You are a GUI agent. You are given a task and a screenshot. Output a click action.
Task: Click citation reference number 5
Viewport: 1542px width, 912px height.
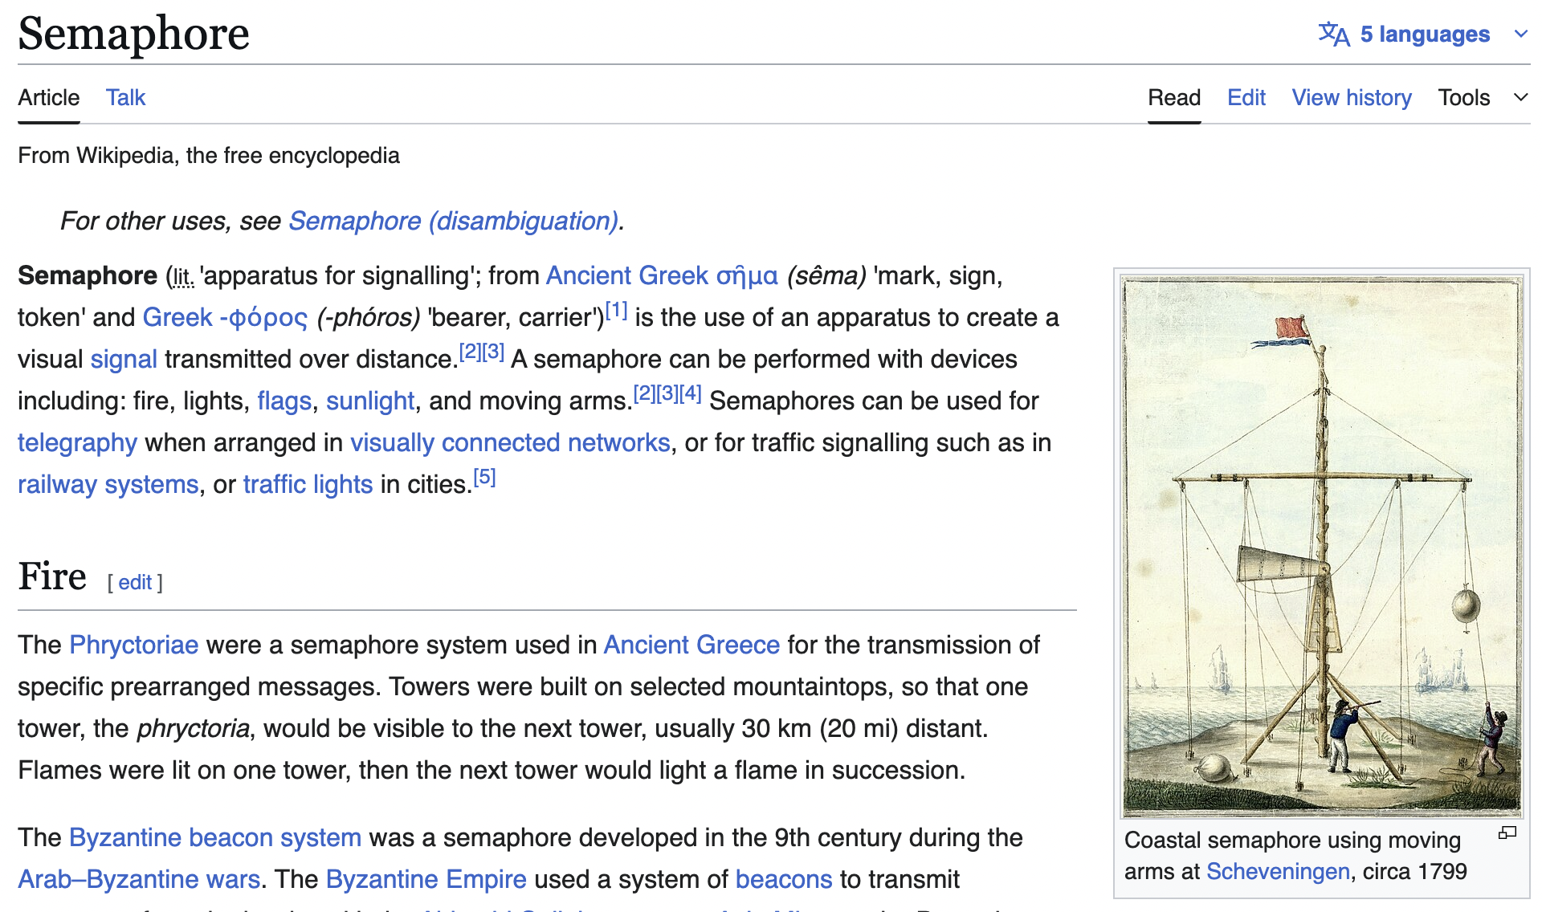(x=484, y=477)
